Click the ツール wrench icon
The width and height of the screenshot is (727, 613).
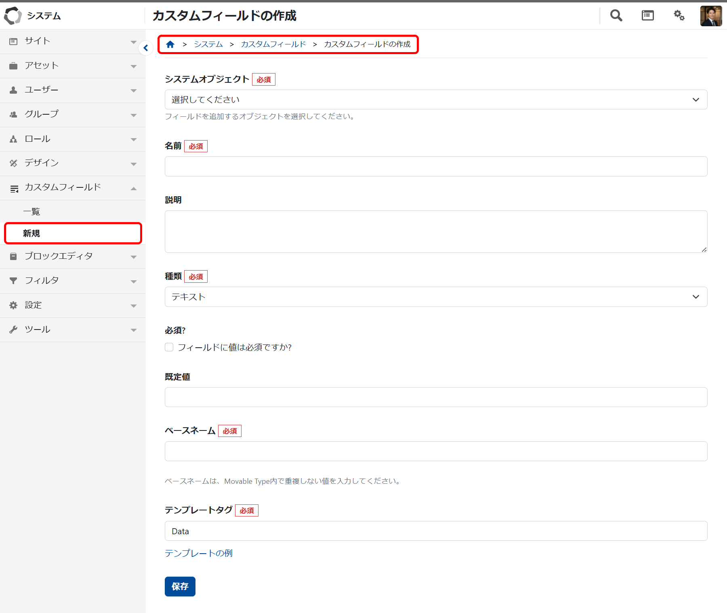13,330
